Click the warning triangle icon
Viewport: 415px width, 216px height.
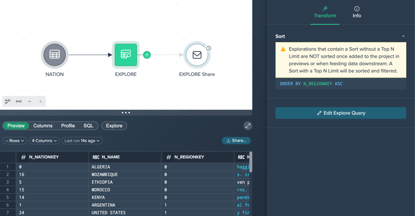(283, 49)
